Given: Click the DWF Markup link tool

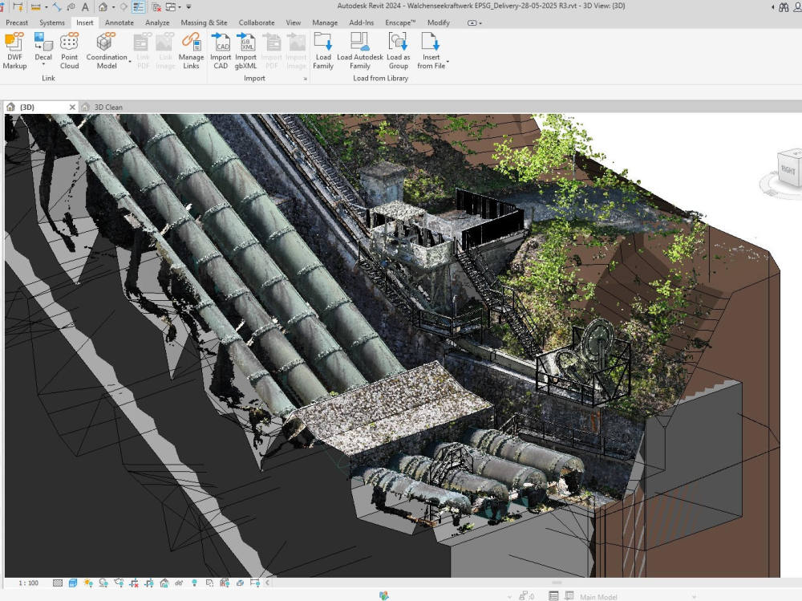Looking at the screenshot, I should click(x=14, y=51).
